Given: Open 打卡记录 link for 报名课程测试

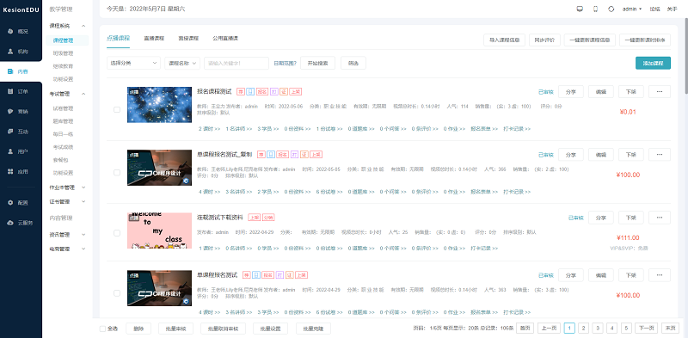Looking at the screenshot, I should (x=517, y=129).
